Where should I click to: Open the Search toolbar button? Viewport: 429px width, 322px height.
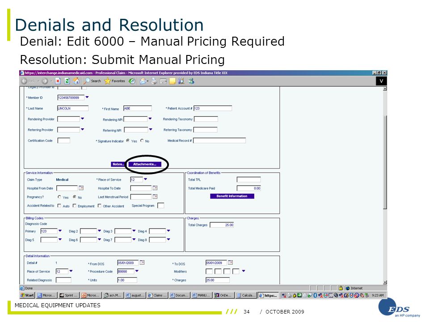coord(93,81)
